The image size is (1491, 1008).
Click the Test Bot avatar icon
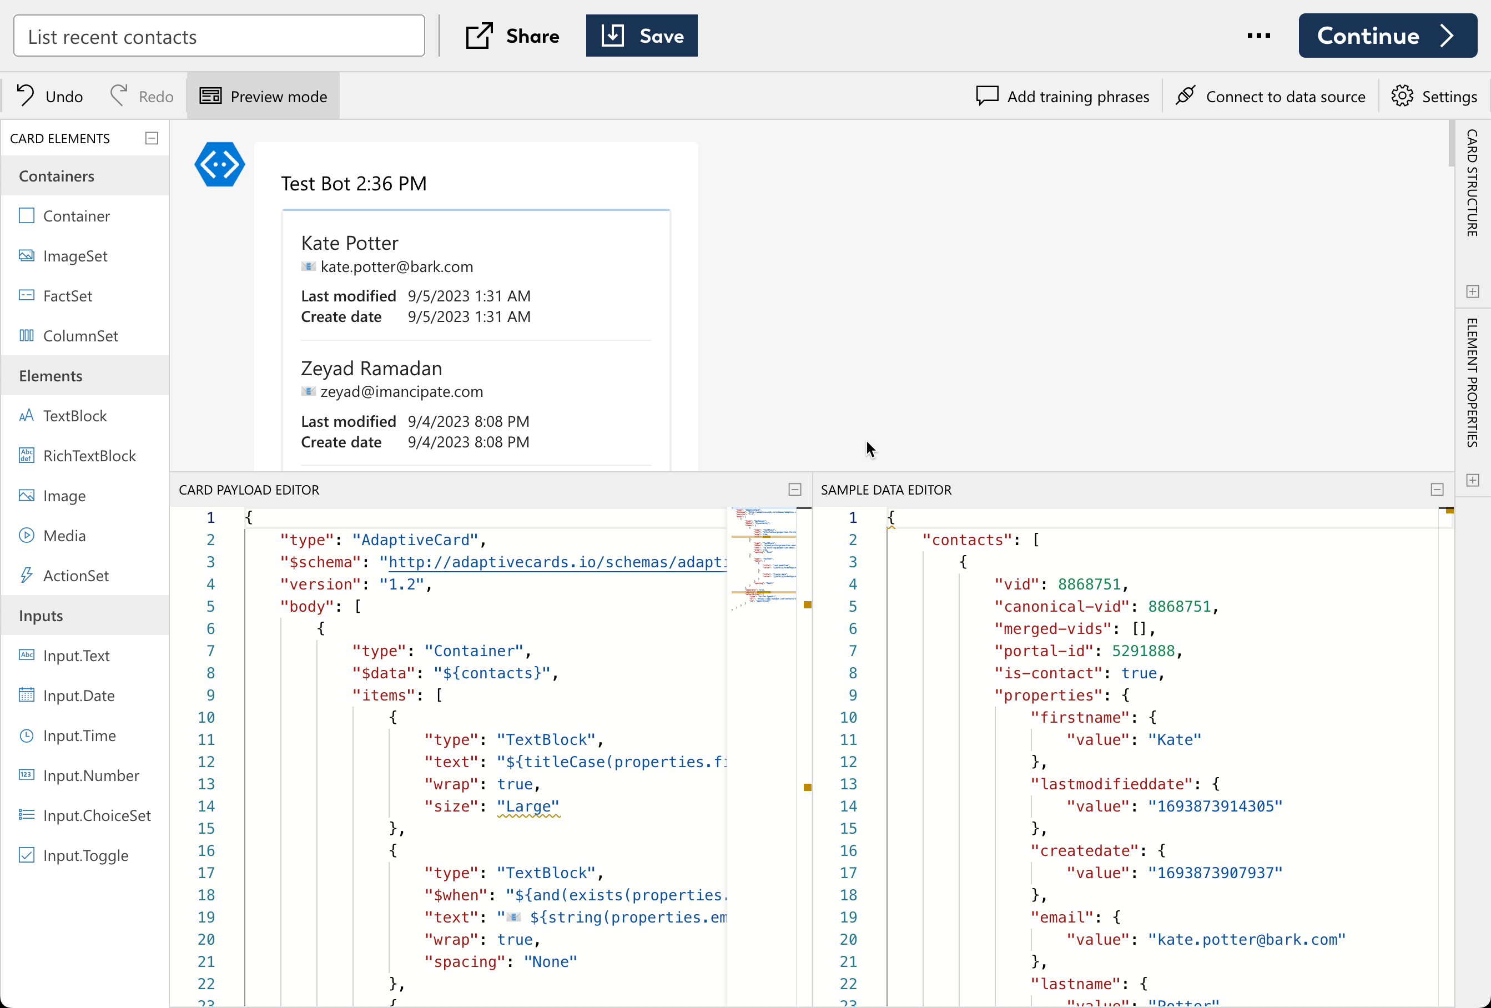coord(219,165)
